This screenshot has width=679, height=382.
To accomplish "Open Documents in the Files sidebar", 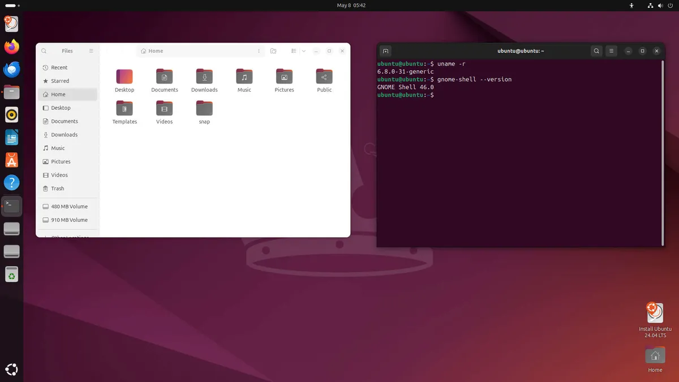I will pos(68,121).
